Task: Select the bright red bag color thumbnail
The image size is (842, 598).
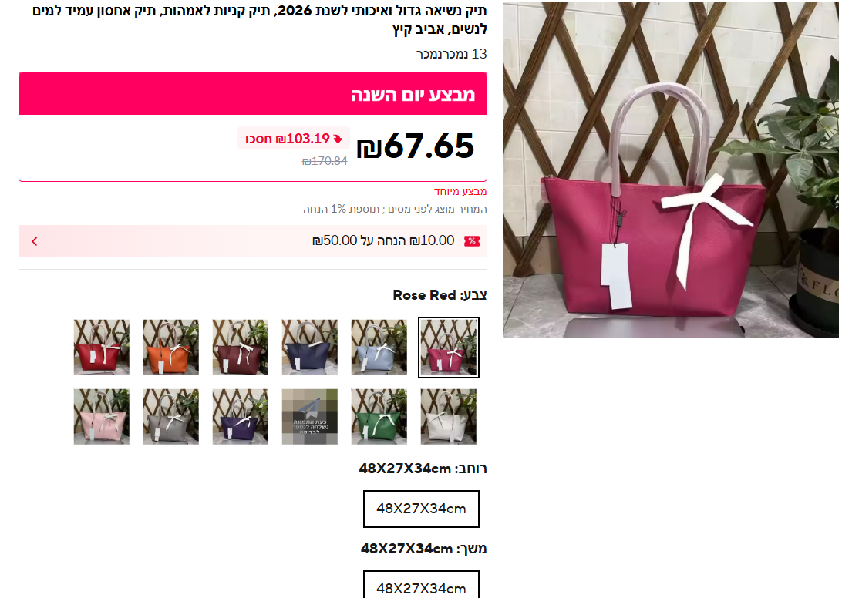Action: (x=102, y=348)
